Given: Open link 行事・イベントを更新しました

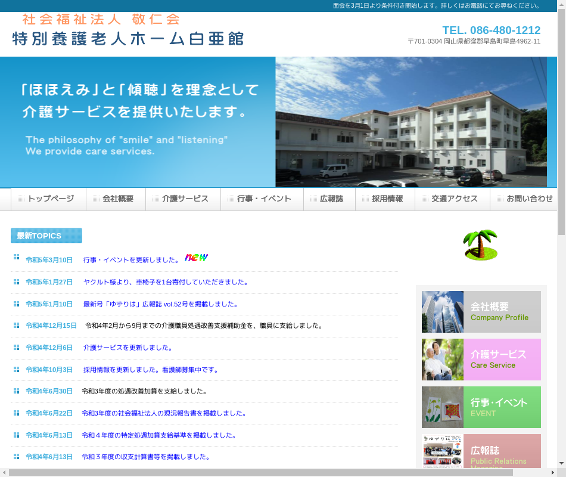Looking at the screenshot, I should tap(131, 260).
